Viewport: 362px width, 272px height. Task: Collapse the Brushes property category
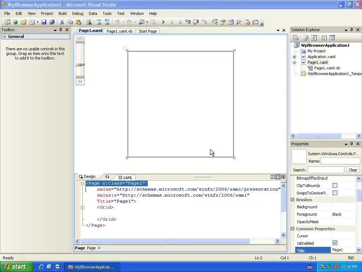click(292, 200)
